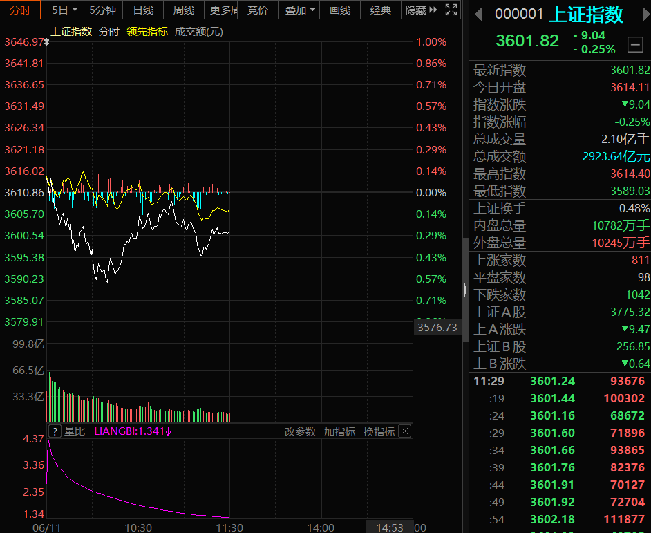Click the y-axis scale adjust arrows icon
651x533 pixels.
click(x=47, y=42)
